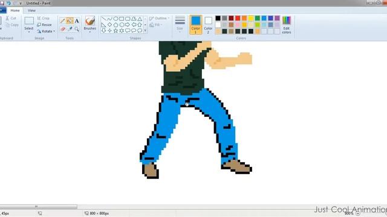Choose the Up arrow shape
Screen dimensions: 387x217
tap(140, 25)
